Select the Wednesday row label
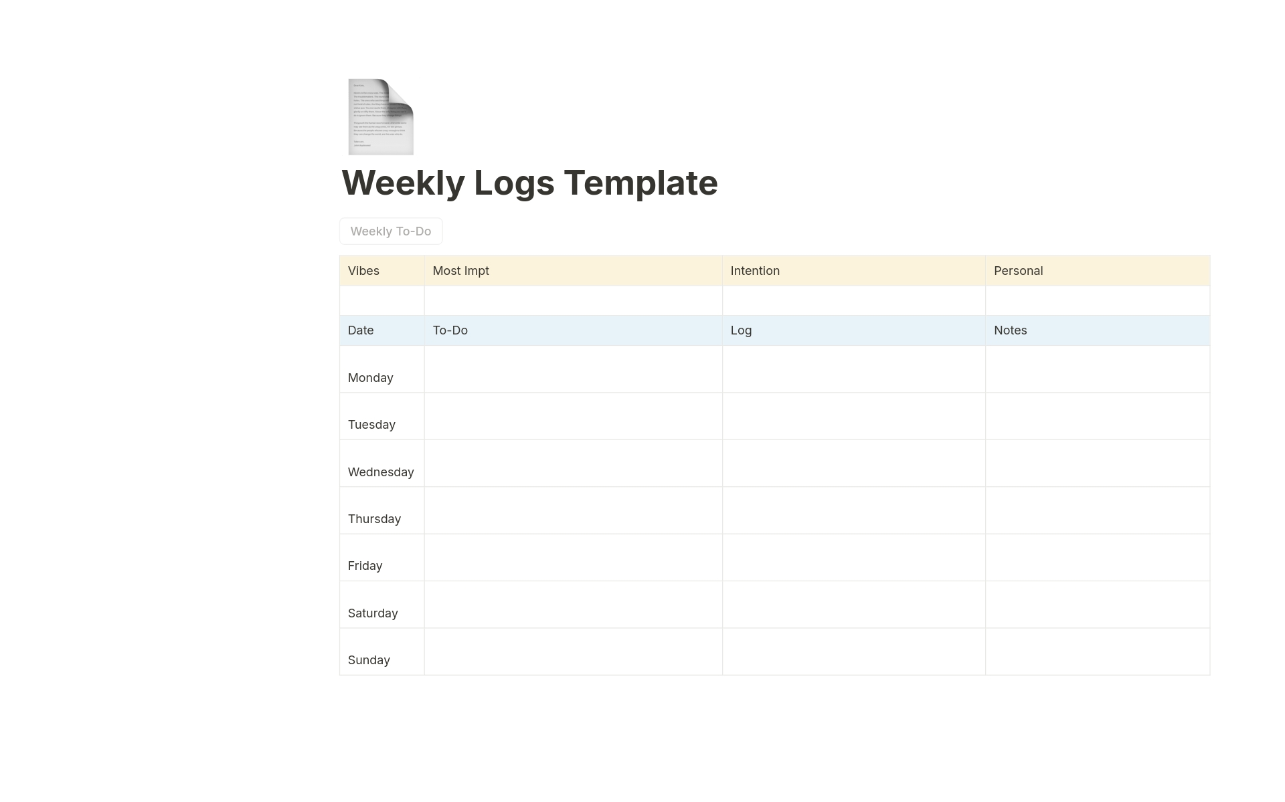This screenshot has width=1285, height=802. tap(381, 472)
